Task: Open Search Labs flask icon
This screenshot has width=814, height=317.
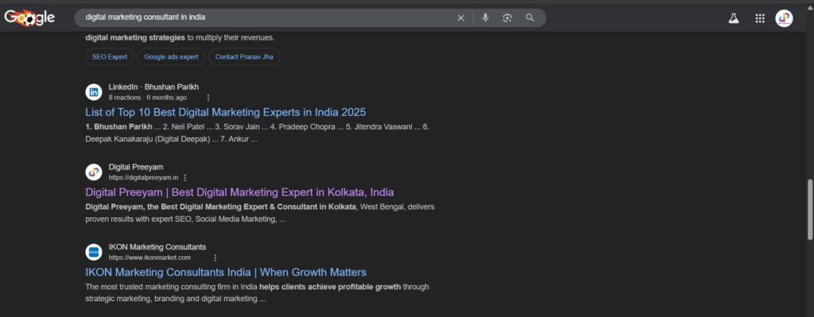Action: tap(734, 19)
